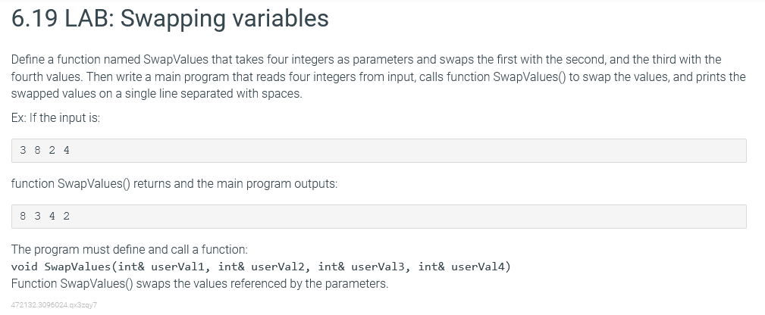Click the sample input box '3 8 2 4'
Image resolution: width=765 pixels, height=315 pixels.
click(x=378, y=151)
